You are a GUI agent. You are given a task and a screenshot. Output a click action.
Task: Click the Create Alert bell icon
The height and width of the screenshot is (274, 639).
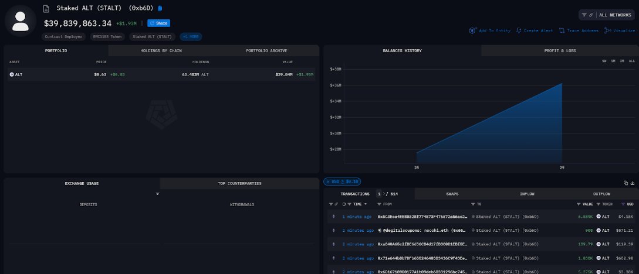pos(519,30)
